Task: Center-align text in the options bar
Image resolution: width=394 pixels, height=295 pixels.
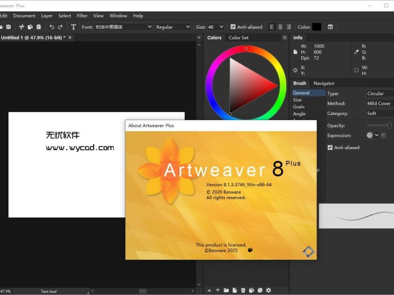Action: click(x=280, y=27)
